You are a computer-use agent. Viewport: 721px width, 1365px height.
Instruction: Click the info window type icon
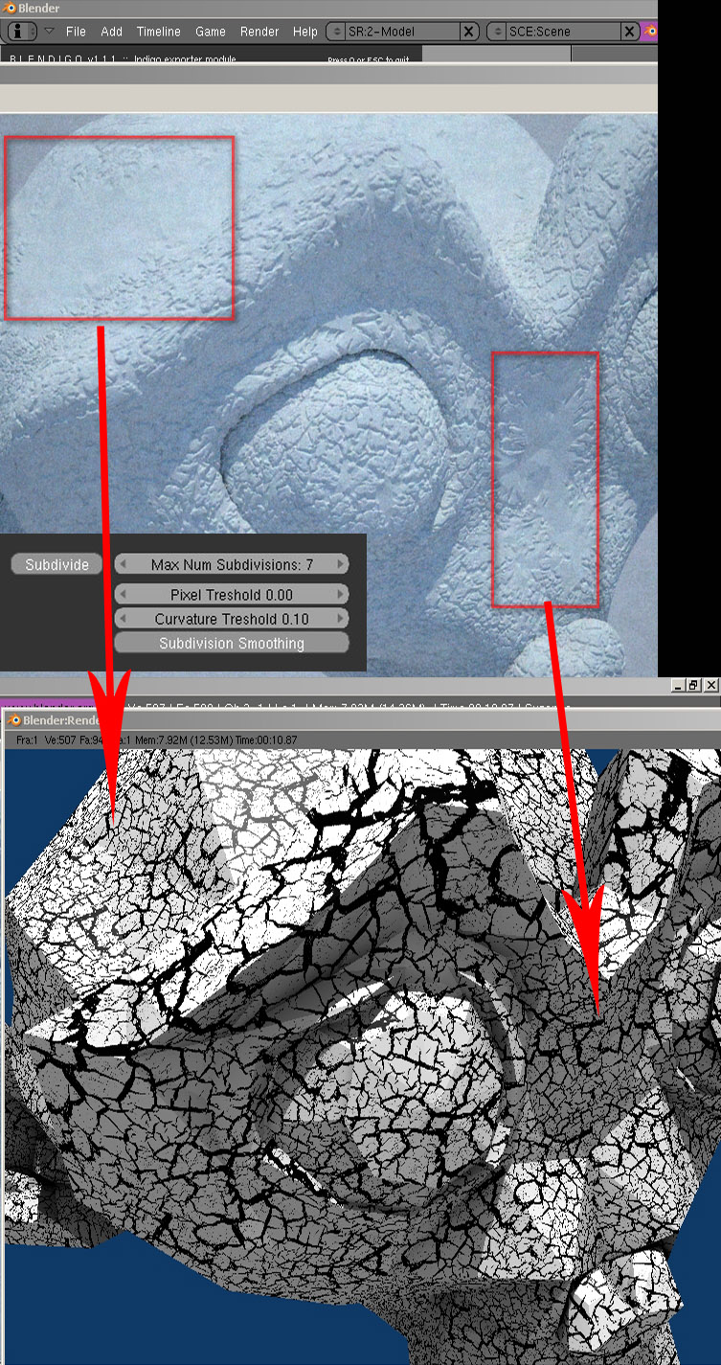18,32
